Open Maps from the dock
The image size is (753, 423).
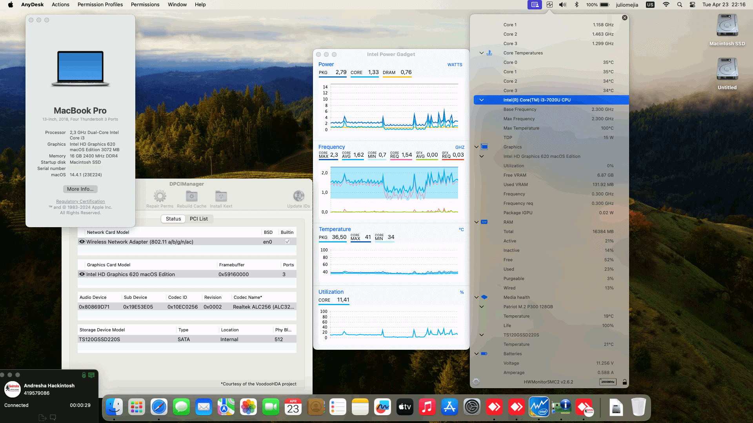(226, 407)
